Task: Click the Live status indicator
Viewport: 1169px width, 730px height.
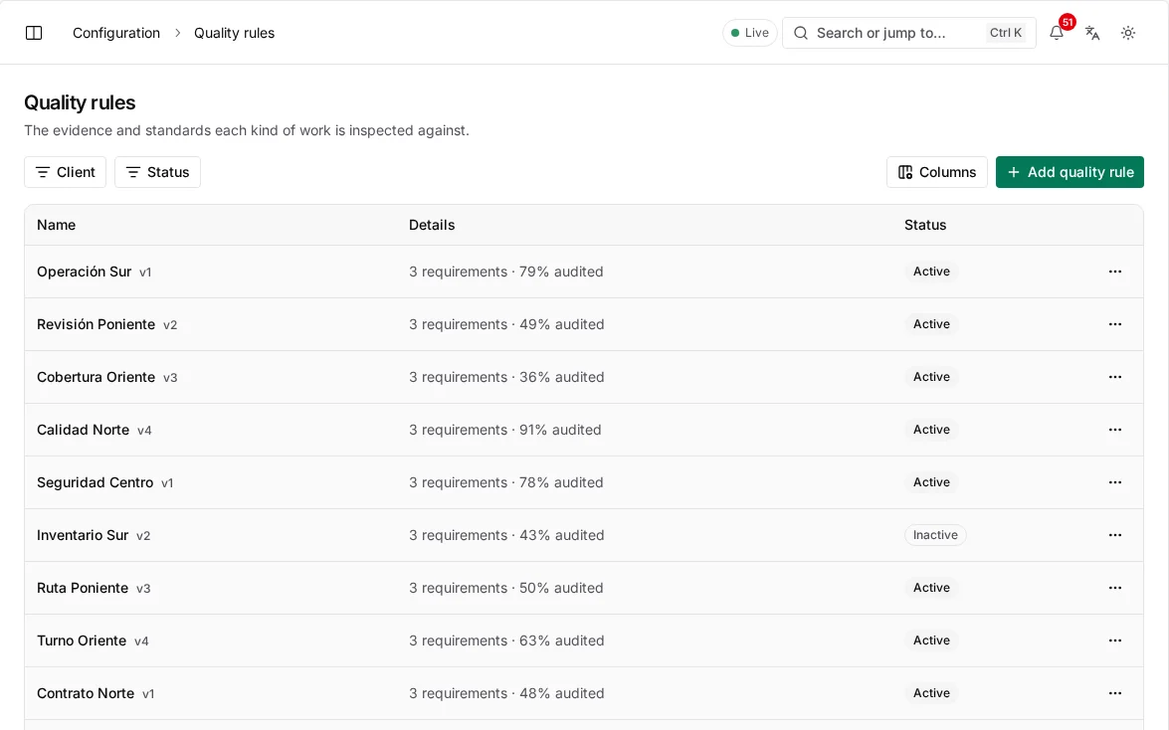Action: 750,33
